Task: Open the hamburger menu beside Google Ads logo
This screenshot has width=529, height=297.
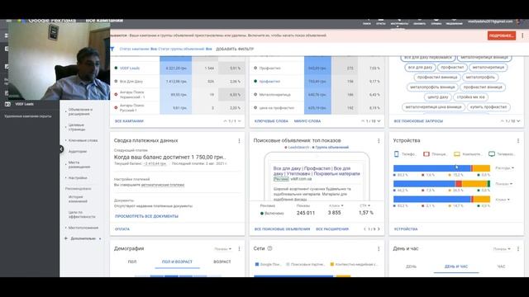Action: (9, 21)
